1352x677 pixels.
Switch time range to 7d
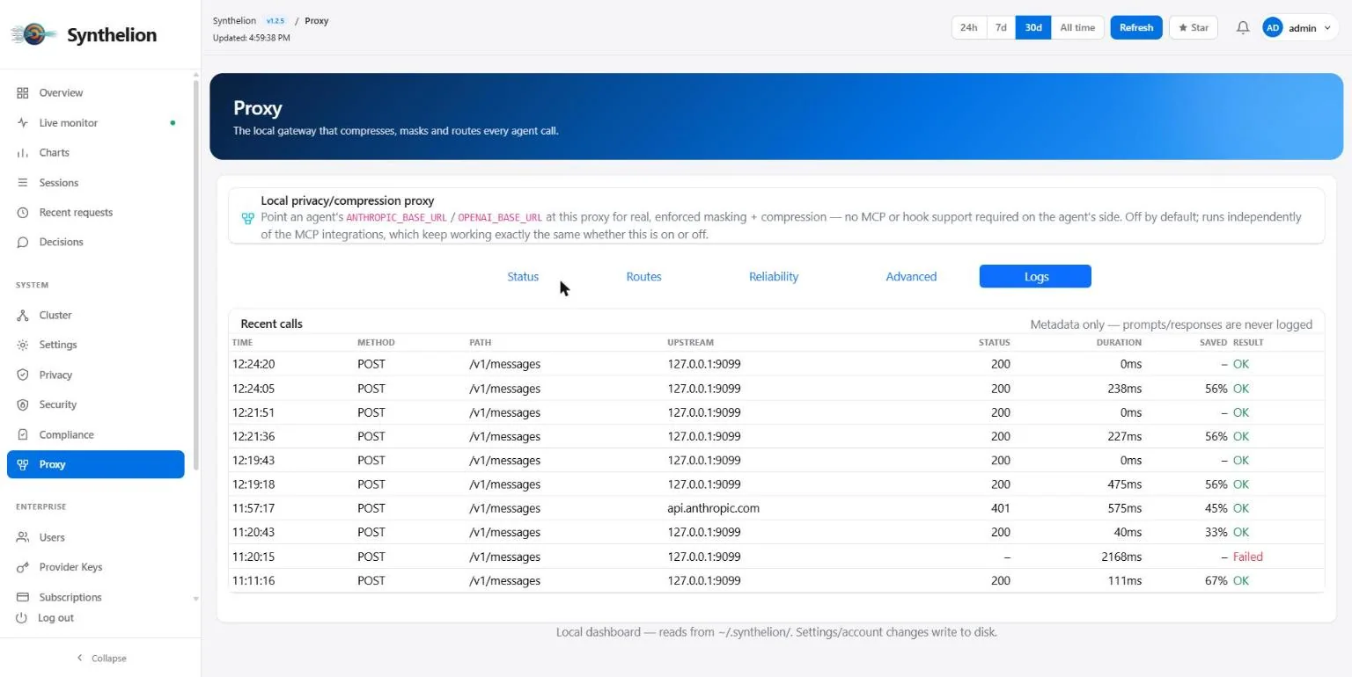point(1001,27)
